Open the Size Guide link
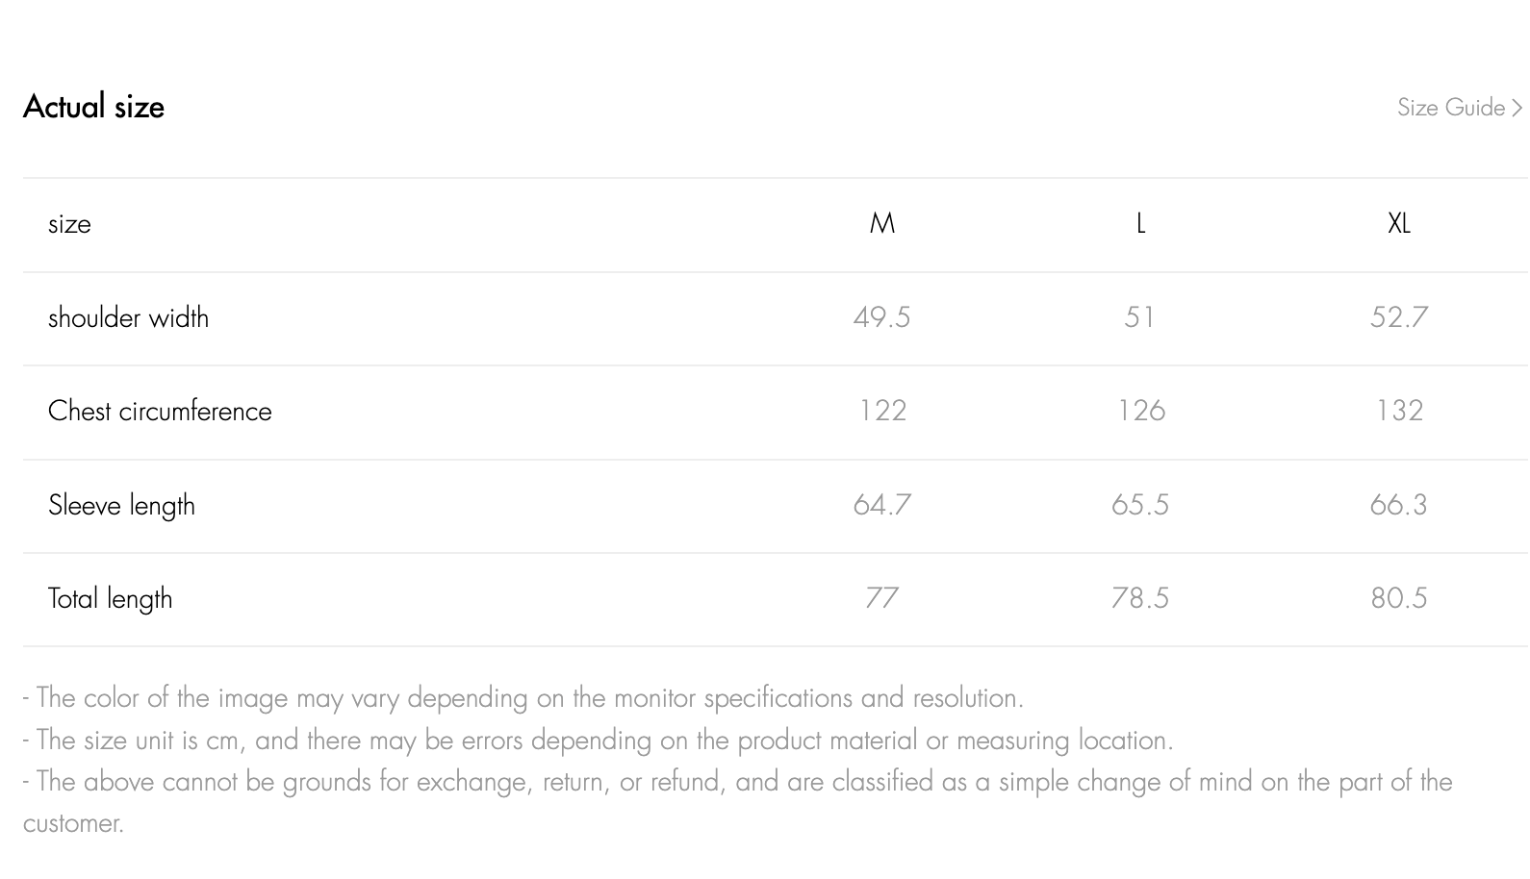1530x879 pixels. pyautogui.click(x=1450, y=108)
